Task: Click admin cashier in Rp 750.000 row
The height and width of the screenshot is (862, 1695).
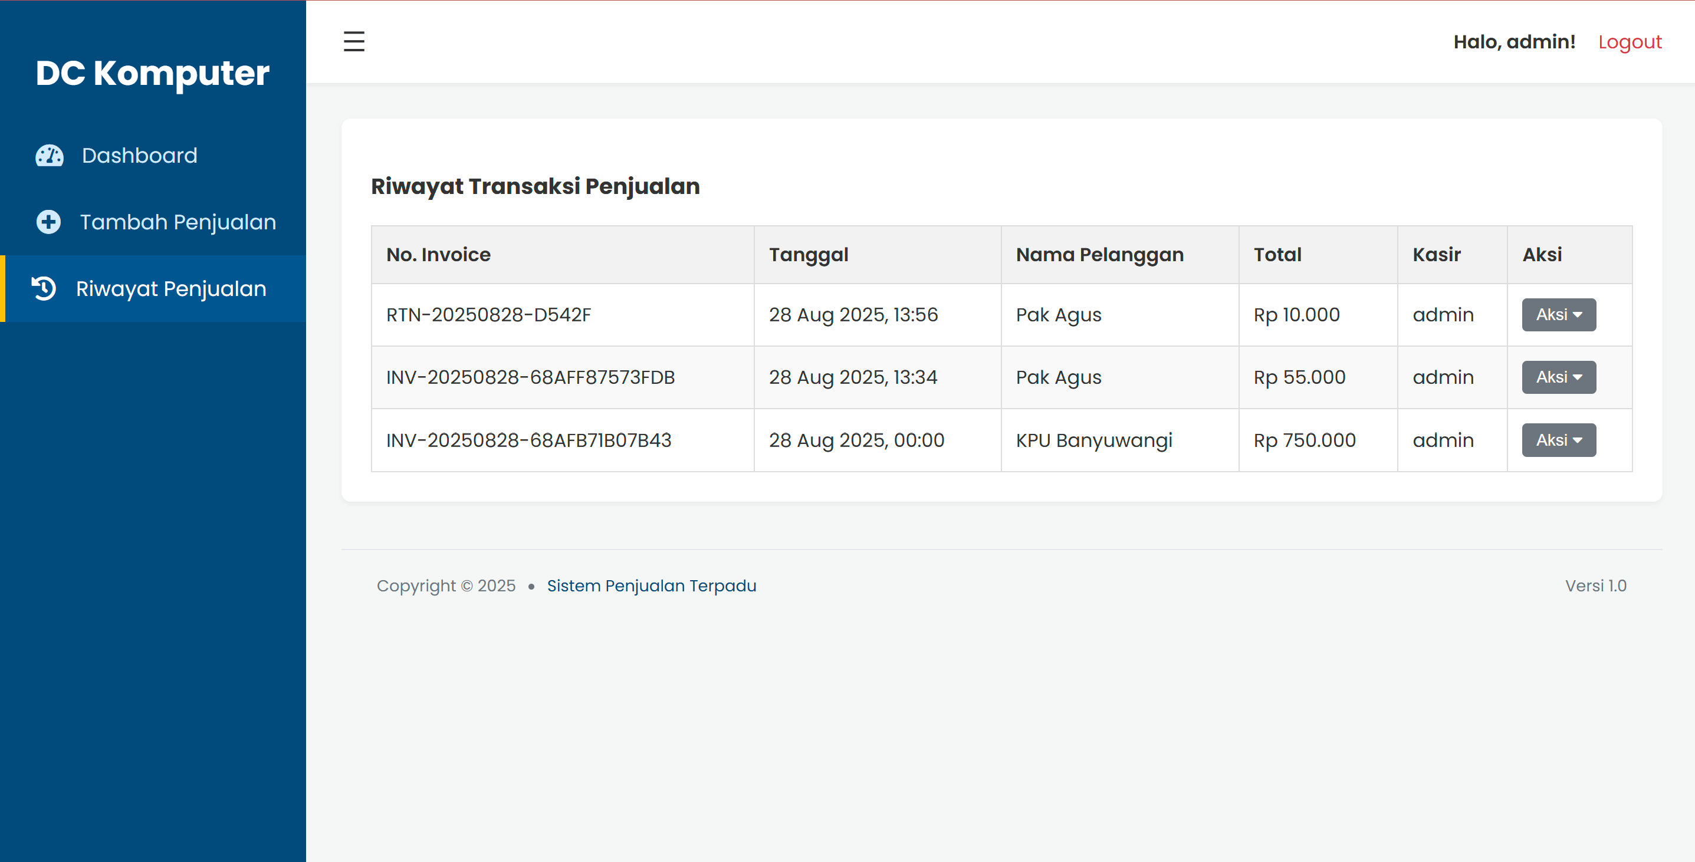Action: [x=1443, y=440]
